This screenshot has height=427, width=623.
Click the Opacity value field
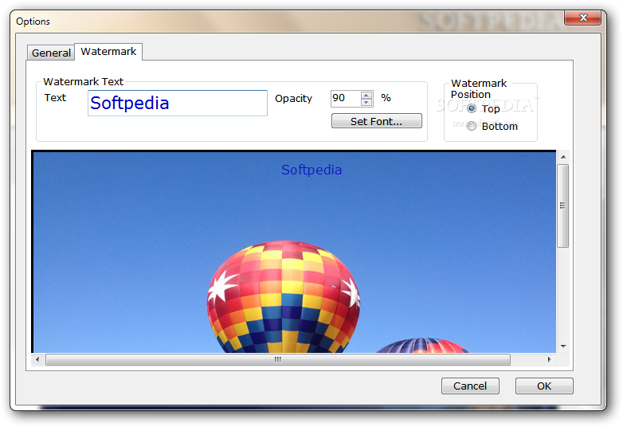346,98
